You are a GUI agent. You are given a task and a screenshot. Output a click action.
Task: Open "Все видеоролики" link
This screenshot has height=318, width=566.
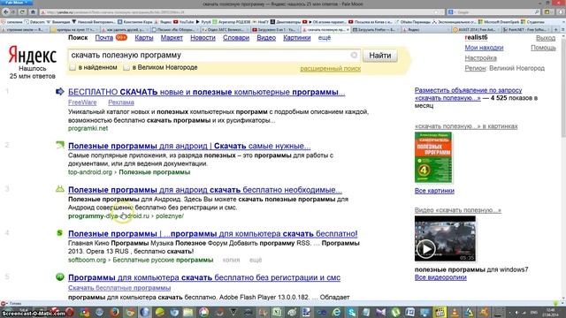440,277
